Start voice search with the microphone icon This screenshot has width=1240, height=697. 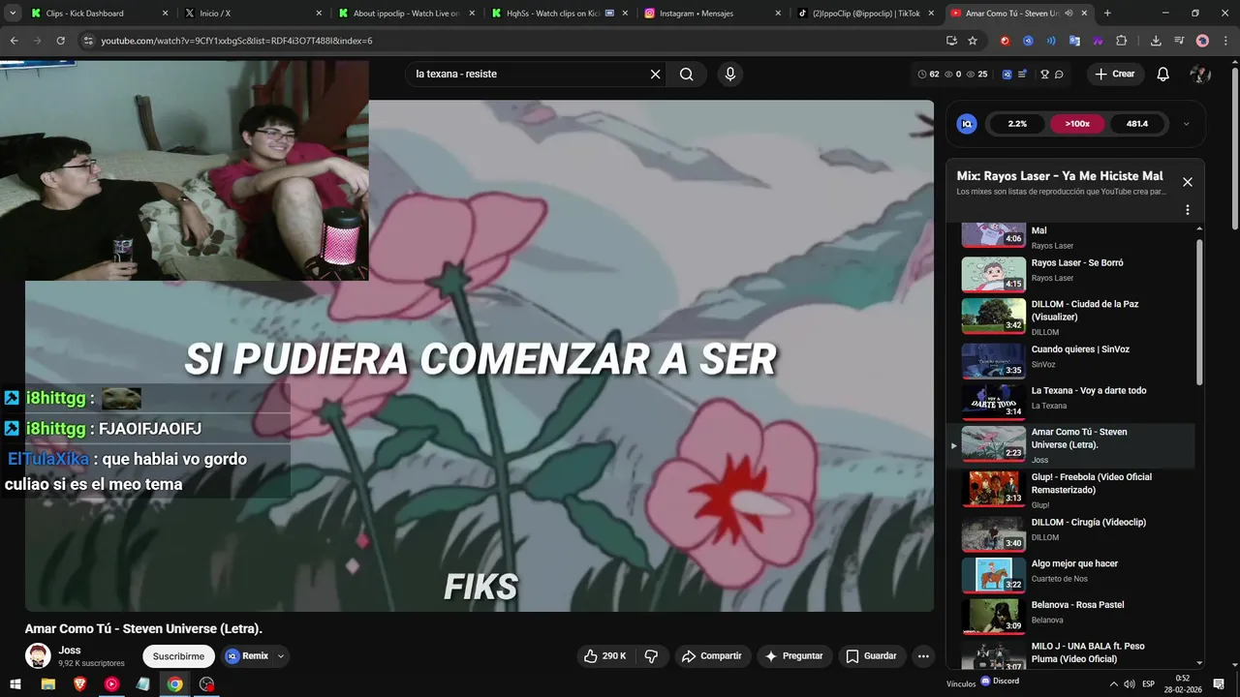pos(730,75)
